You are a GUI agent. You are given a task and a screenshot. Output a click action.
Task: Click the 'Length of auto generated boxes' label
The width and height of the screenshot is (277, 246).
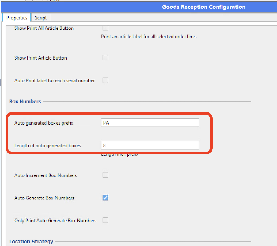tap(48, 145)
